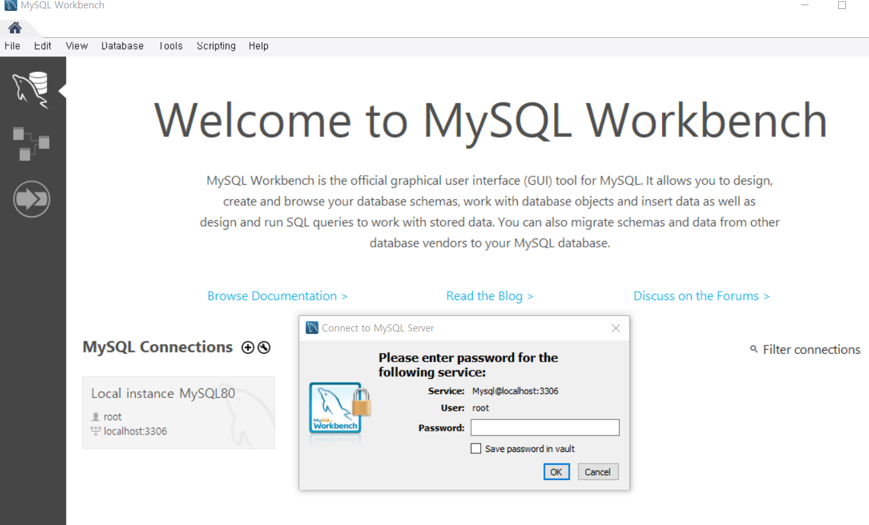Screen dimensions: 869x525
Task: Open the Database menu
Action: [122, 46]
